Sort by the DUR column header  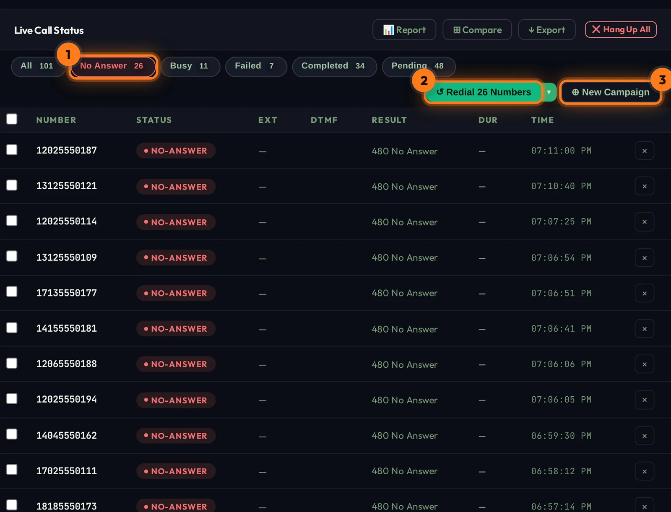pos(488,120)
